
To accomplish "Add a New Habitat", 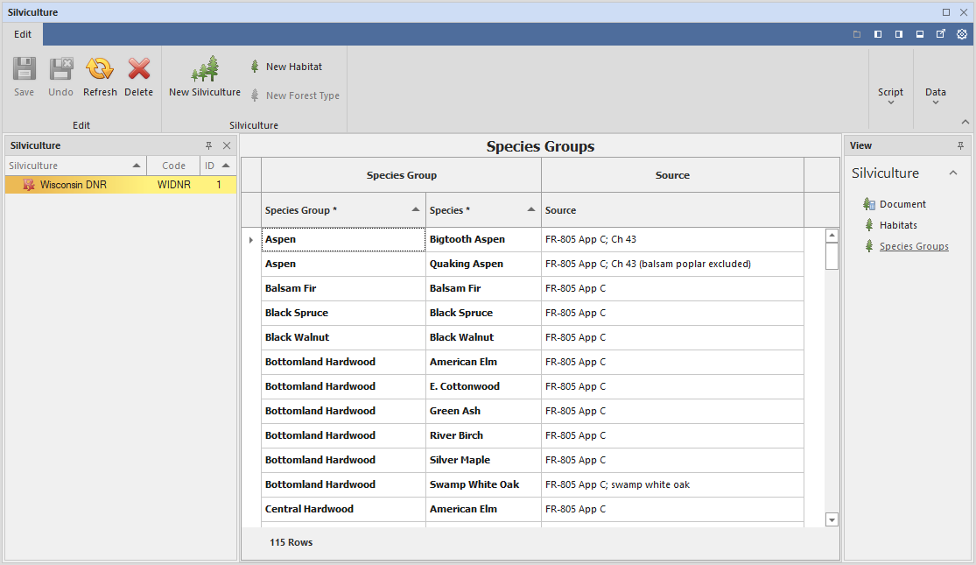I will click(x=286, y=67).
